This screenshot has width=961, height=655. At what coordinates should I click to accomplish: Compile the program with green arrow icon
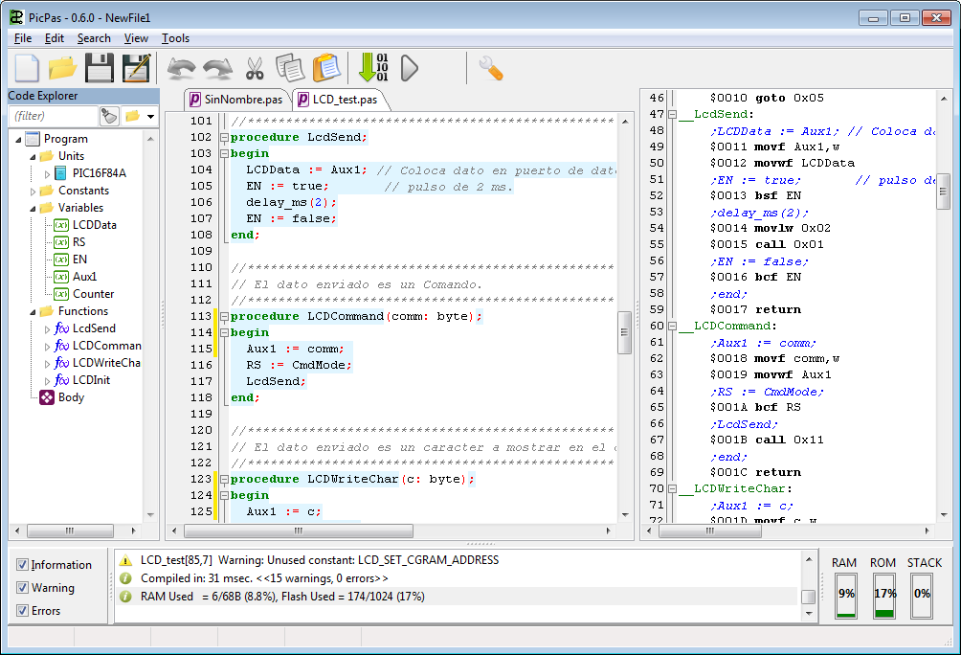[372, 68]
